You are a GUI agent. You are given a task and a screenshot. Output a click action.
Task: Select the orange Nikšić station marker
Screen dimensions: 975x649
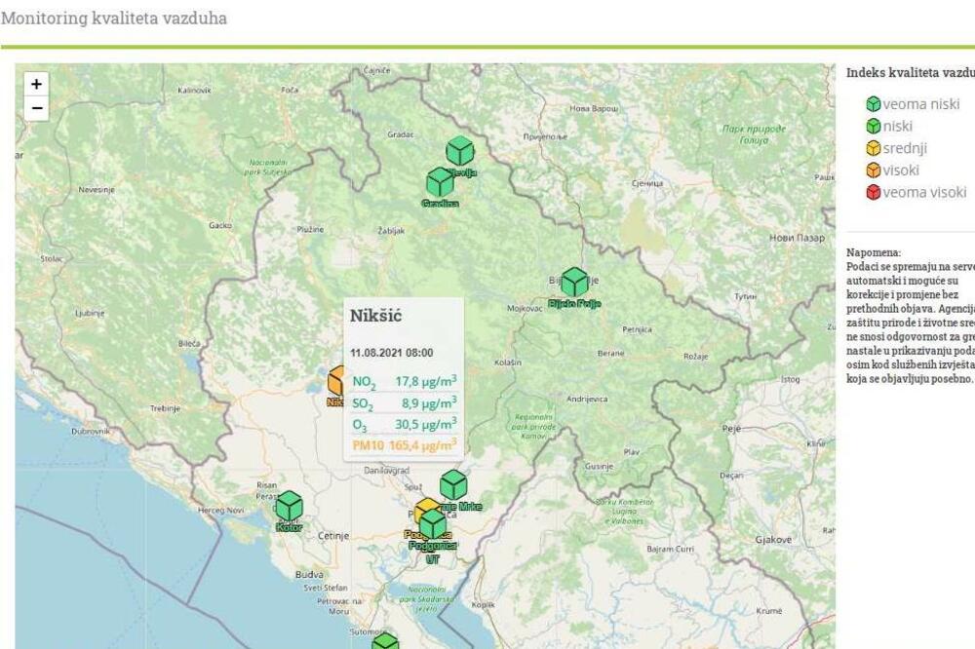click(336, 380)
